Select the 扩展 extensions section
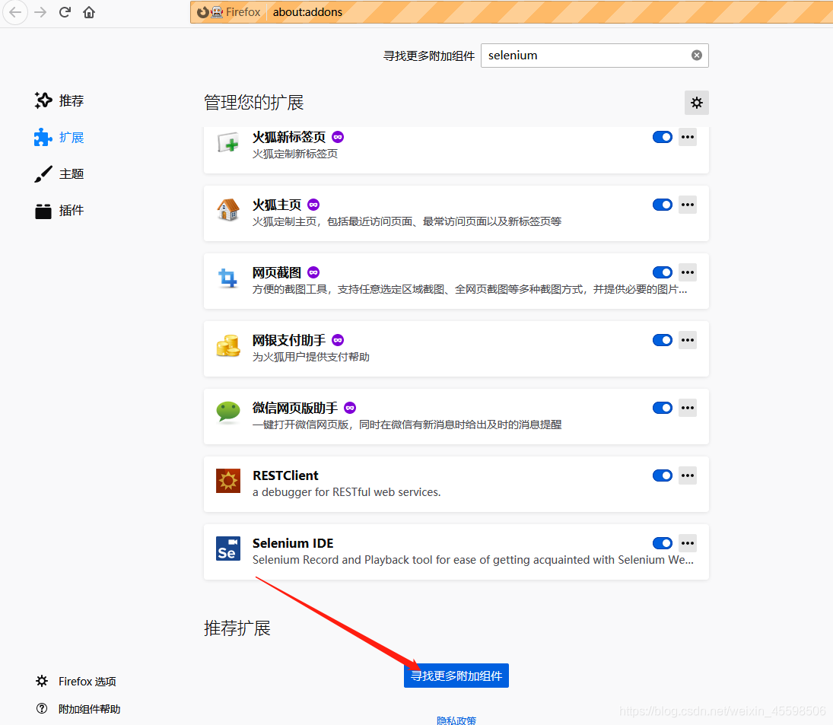 (x=59, y=138)
